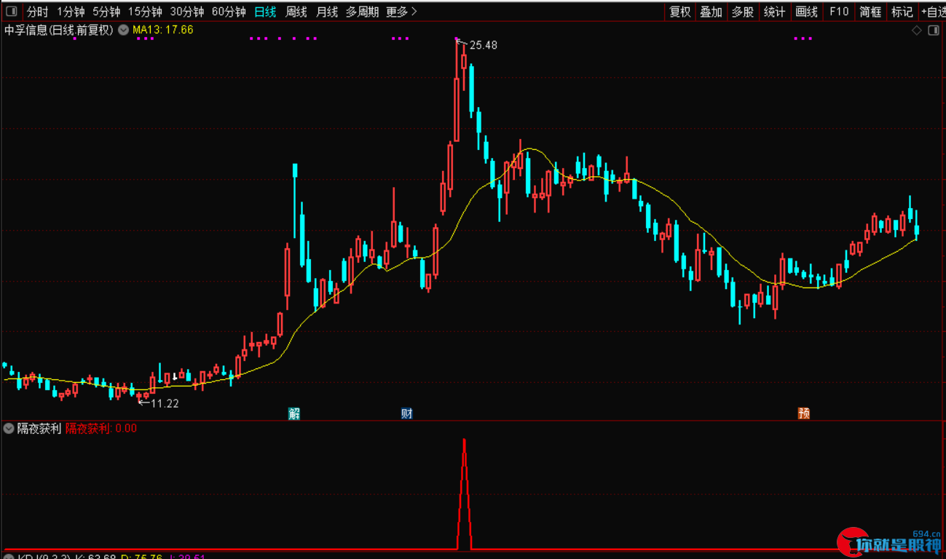
Task: Click the tallest red candlestick near 25.48
Action: [457, 91]
